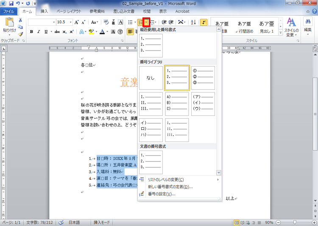Toggle align left paragraph button

(130, 32)
